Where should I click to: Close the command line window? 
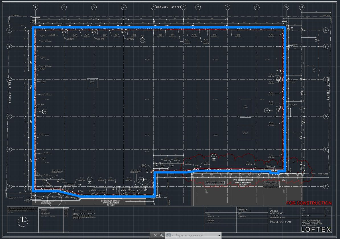[155, 235]
